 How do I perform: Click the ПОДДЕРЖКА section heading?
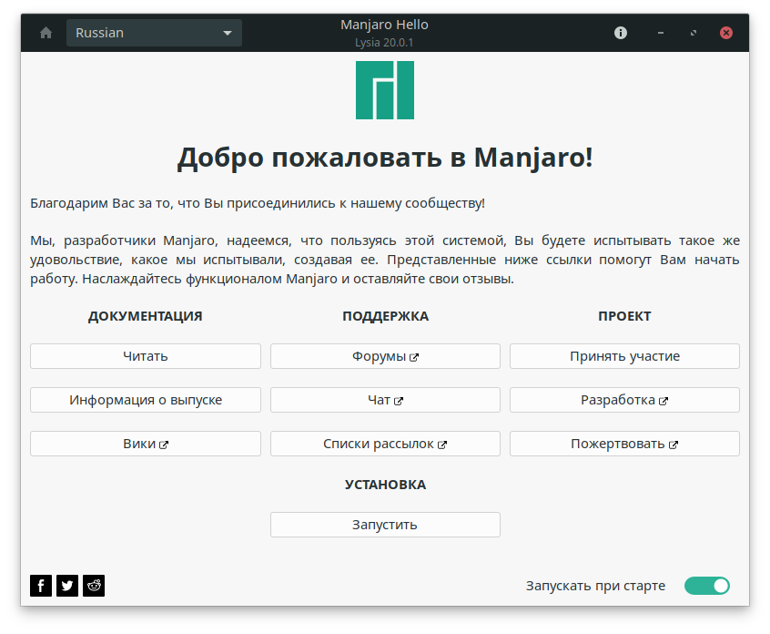(x=386, y=316)
